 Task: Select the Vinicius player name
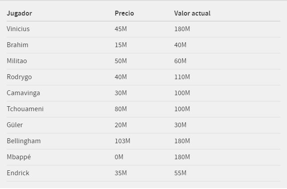(x=18, y=29)
